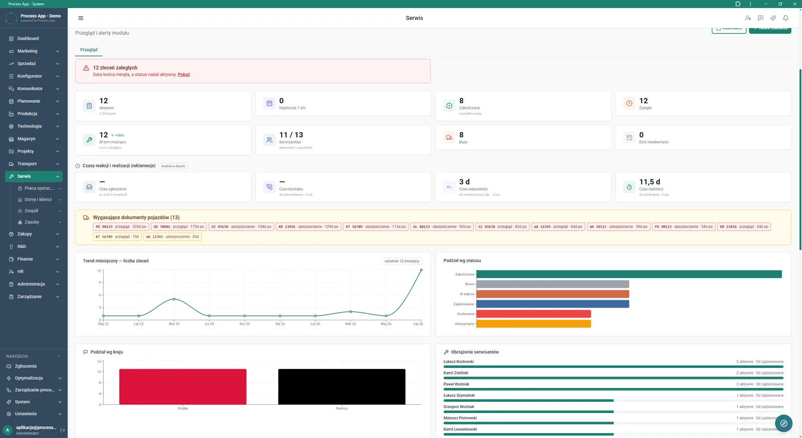Click the clock icon on Zaległe card

click(629, 103)
